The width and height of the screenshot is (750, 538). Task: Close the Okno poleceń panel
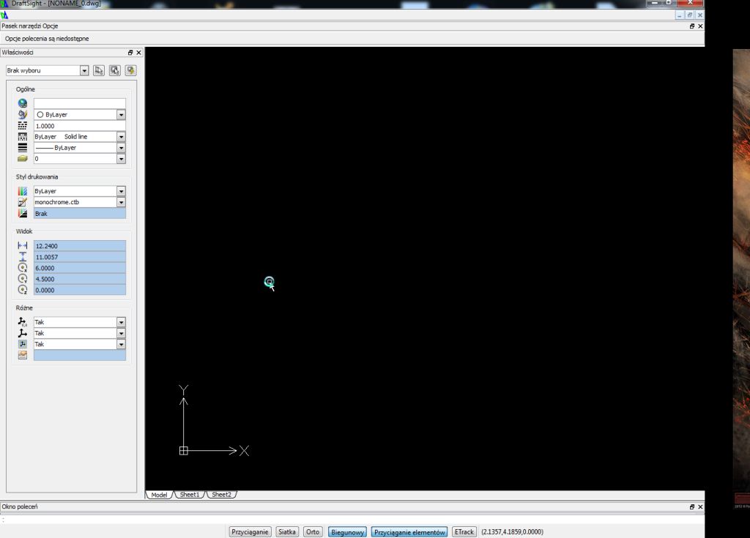click(x=700, y=507)
